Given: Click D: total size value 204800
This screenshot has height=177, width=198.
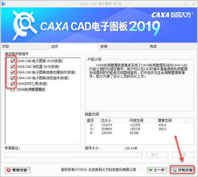Looking at the screenshot, I should [x=107, y=129].
